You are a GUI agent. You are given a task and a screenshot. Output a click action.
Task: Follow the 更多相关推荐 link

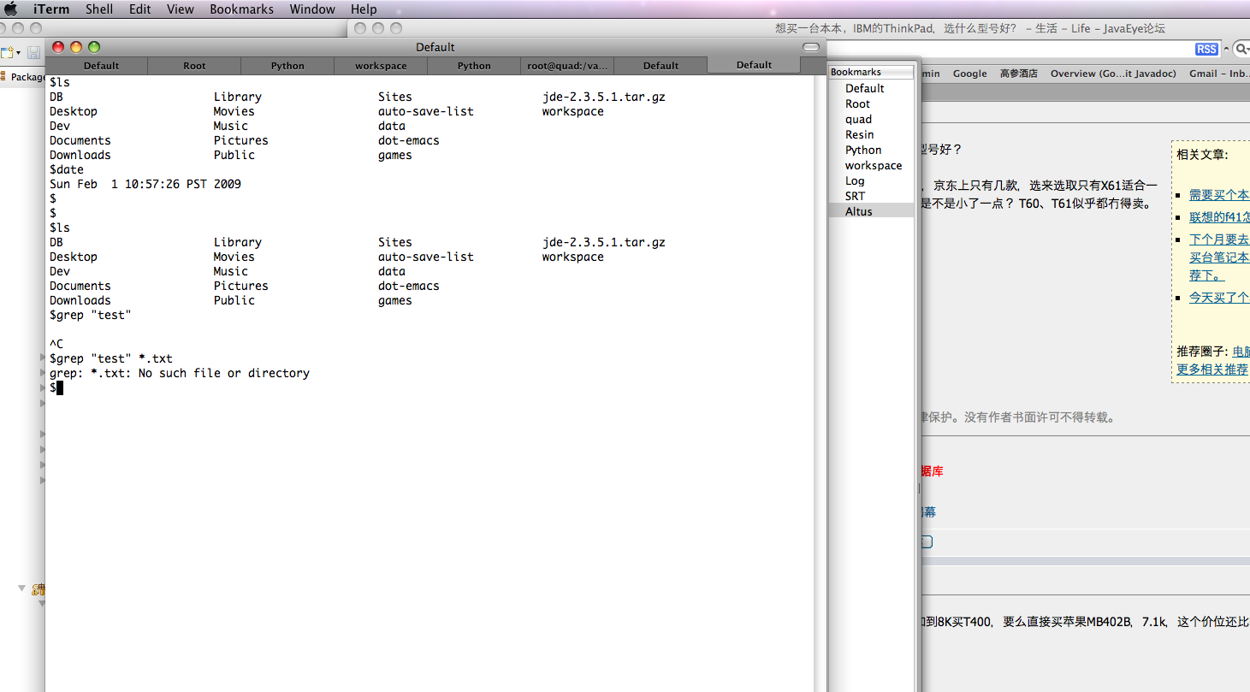[x=1212, y=370]
